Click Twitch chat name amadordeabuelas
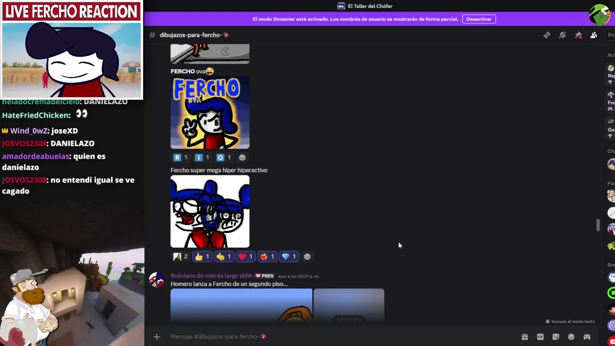615x346 pixels. click(36, 156)
